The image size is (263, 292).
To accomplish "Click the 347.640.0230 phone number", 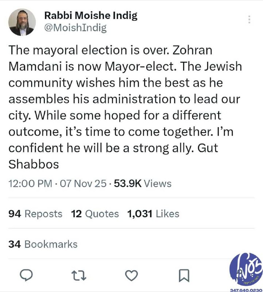I will click(x=246, y=289).
